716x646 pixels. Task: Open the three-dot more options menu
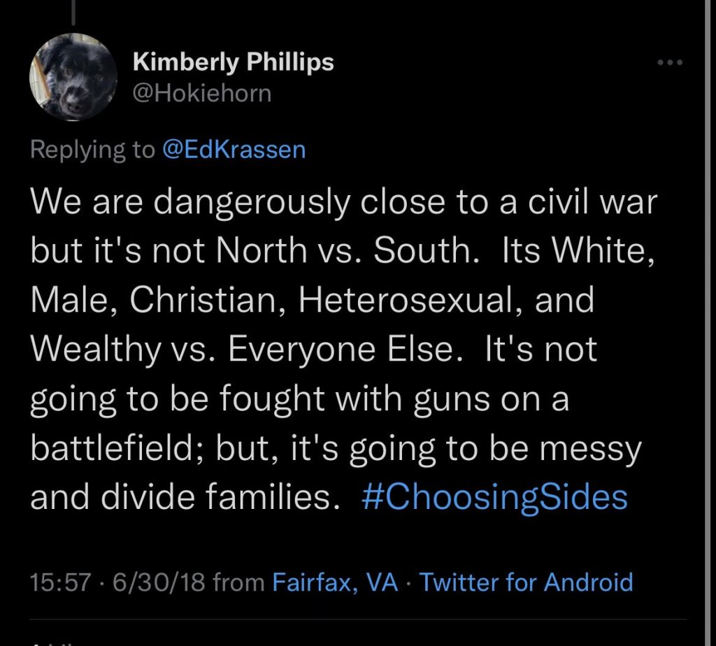click(670, 62)
